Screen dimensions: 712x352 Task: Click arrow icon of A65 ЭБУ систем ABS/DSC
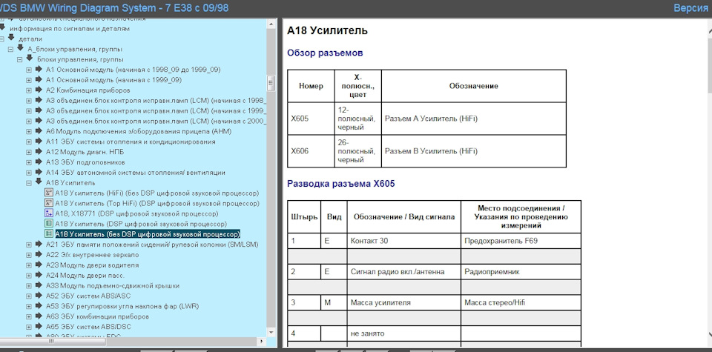click(39, 326)
